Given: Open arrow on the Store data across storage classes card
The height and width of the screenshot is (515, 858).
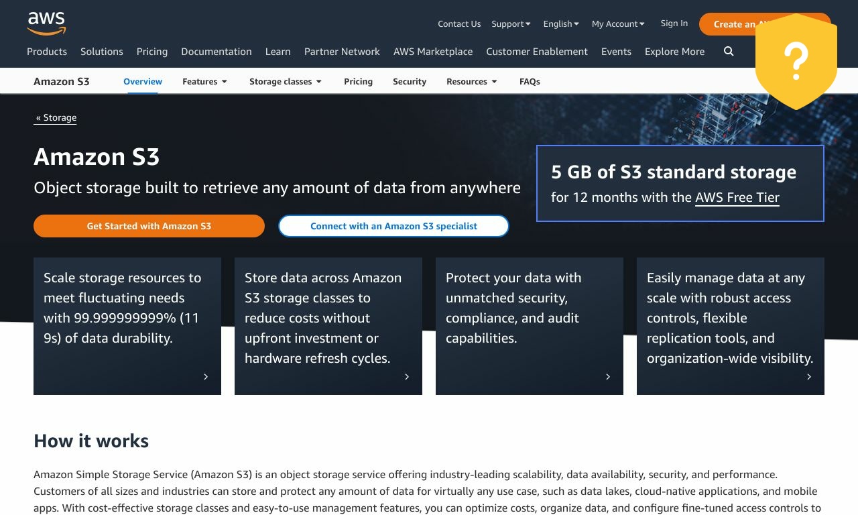Looking at the screenshot, I should point(407,377).
